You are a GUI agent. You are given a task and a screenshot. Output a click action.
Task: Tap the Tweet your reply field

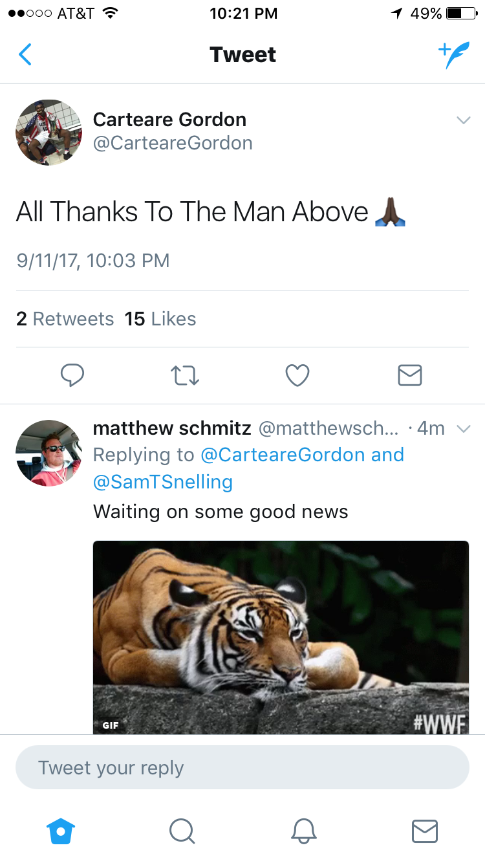[x=242, y=767]
